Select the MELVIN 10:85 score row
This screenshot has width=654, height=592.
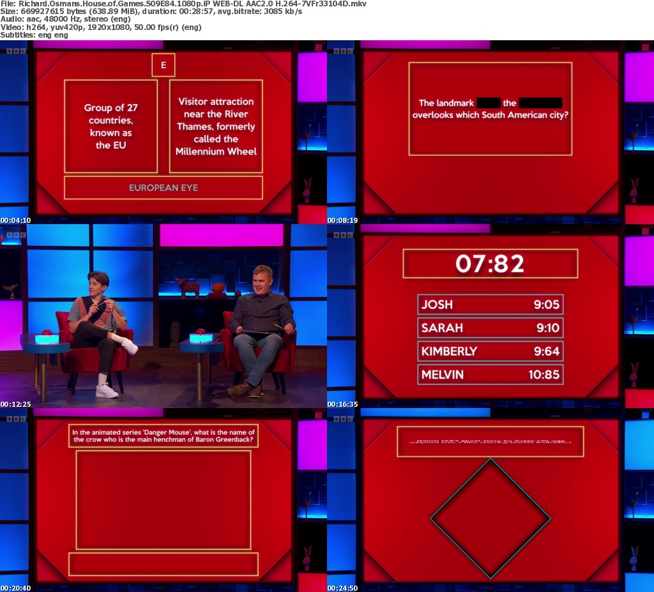pyautogui.click(x=490, y=375)
